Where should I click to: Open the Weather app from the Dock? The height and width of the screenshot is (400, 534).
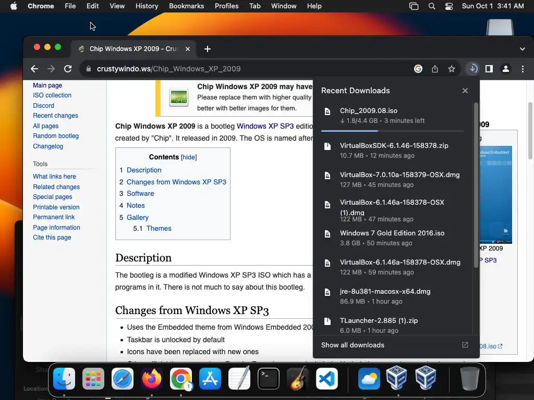tap(369, 379)
